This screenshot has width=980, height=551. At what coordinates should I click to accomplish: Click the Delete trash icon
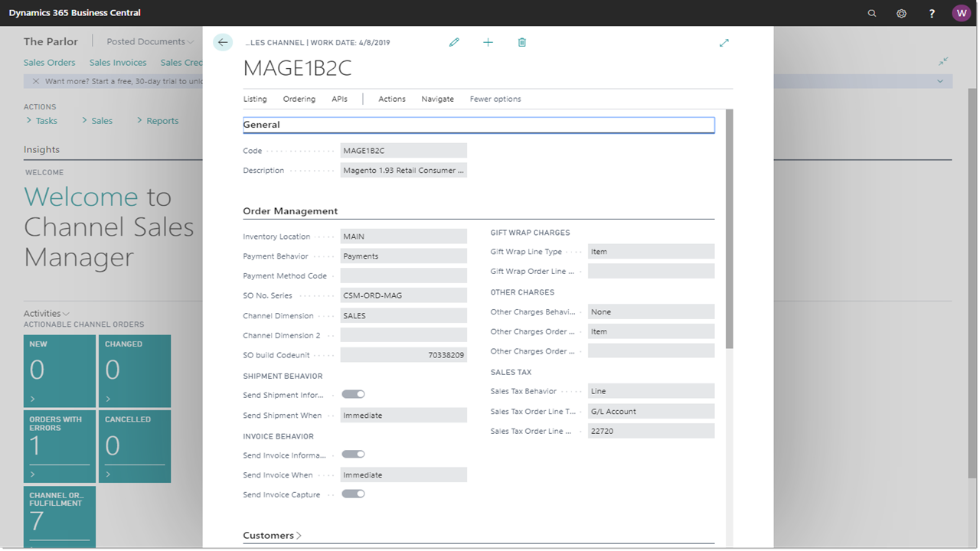click(x=521, y=42)
